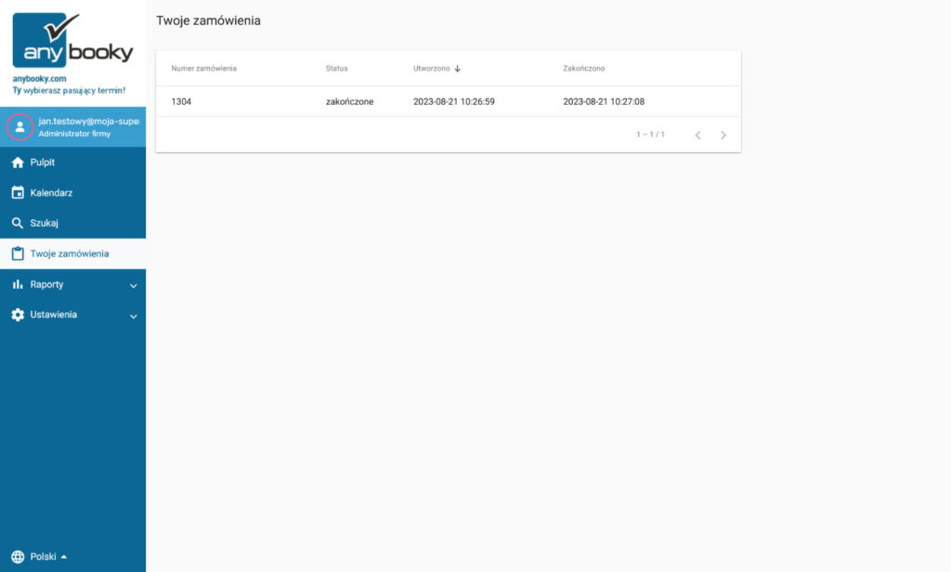This screenshot has height=572, width=951.
Task: Click the anybooky logo
Action: 72,40
